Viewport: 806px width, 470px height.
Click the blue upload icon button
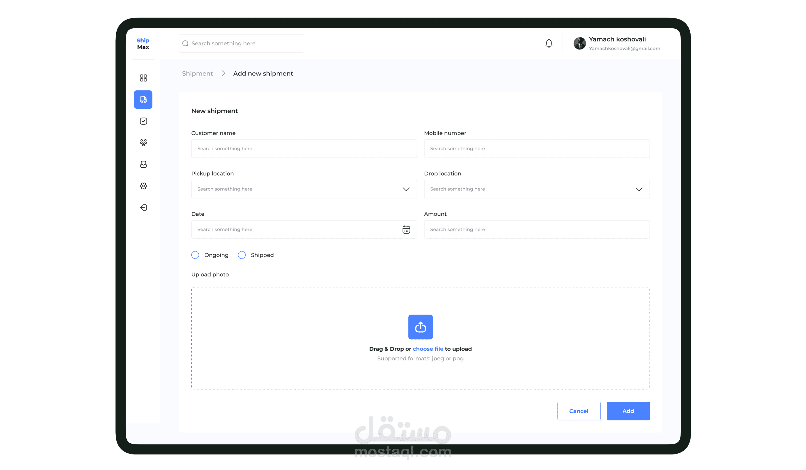click(x=420, y=327)
